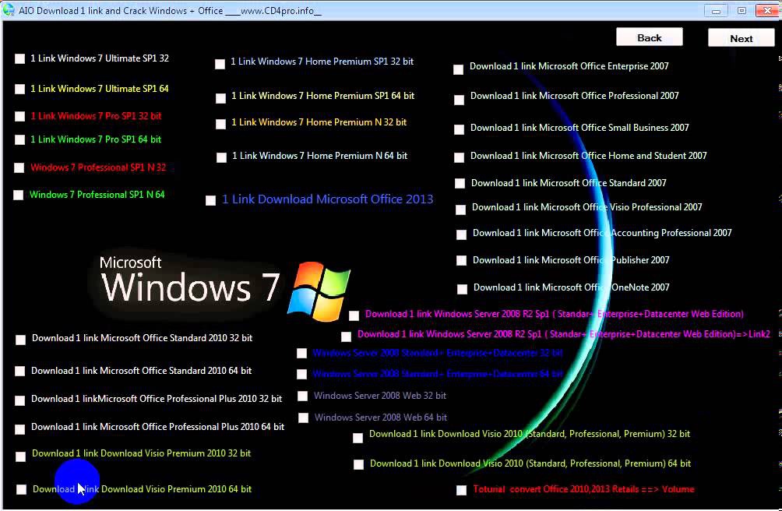Screen dimensions: 782x511
Task: Click 'Windows 7 Professional SP1 N 32' label
Action: point(98,167)
